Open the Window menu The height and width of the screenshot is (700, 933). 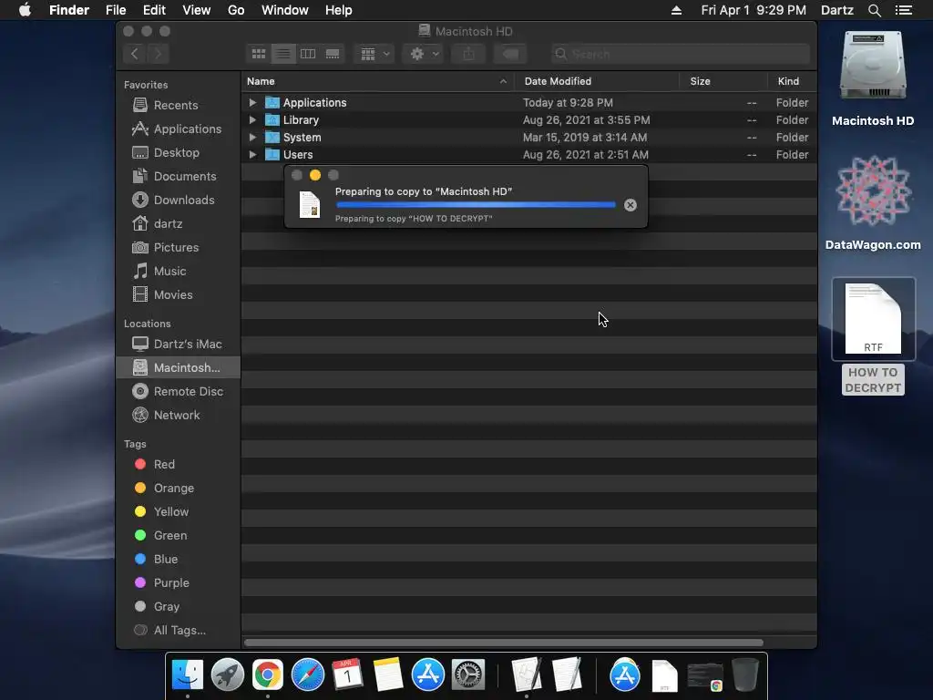[x=285, y=10]
